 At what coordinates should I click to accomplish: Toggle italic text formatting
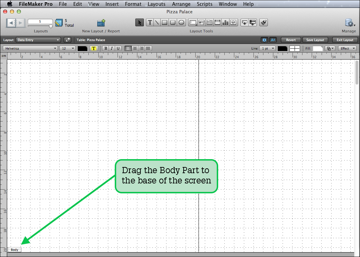pos(112,48)
